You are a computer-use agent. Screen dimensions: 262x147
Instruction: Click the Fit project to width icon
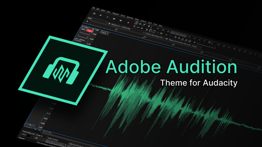pyautogui.click(x=186, y=40)
